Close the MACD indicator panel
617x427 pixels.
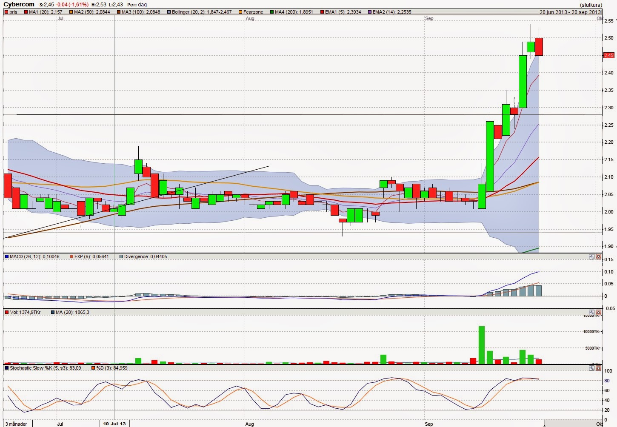click(599, 256)
